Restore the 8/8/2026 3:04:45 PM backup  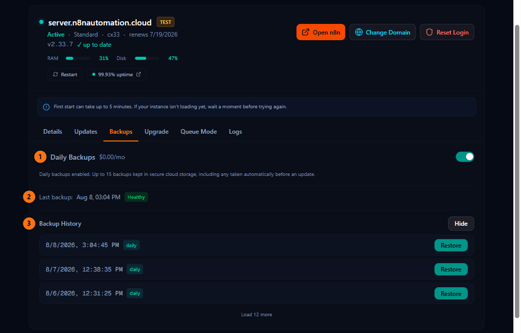click(x=451, y=246)
